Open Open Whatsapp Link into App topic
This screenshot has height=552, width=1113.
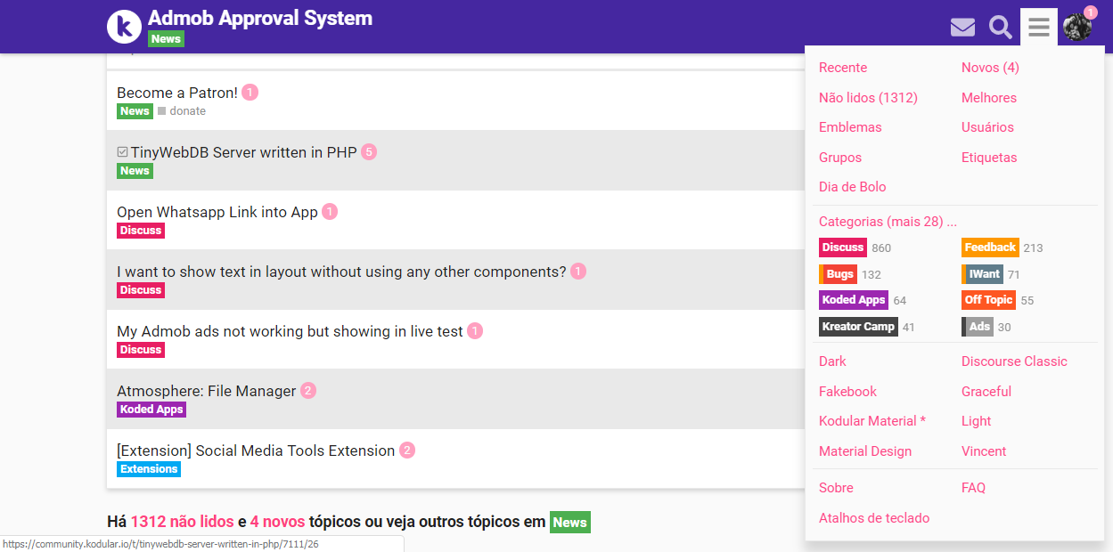pos(217,212)
